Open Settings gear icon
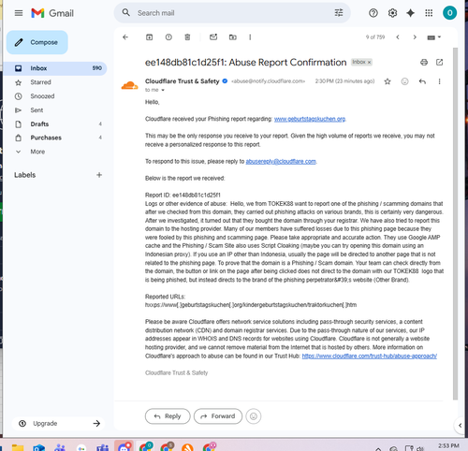468x451 pixels. pyautogui.click(x=392, y=13)
